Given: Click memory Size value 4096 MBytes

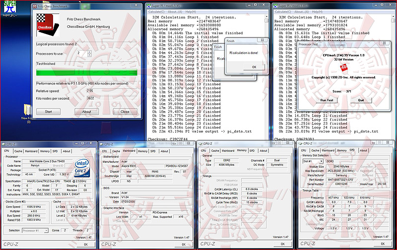Looking at the screenshot, I should coord(226,165).
